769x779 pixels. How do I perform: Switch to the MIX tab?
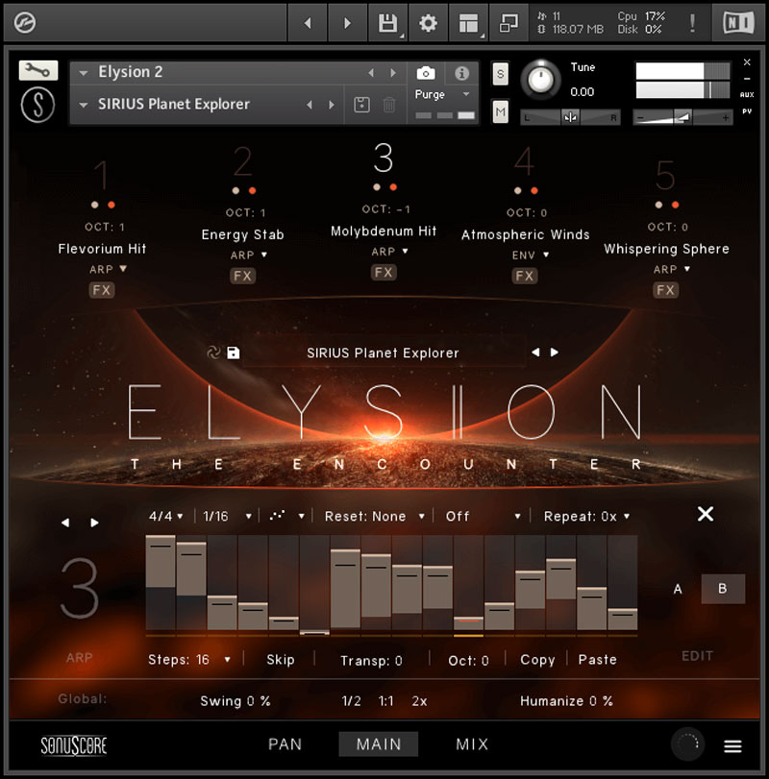pyautogui.click(x=472, y=744)
